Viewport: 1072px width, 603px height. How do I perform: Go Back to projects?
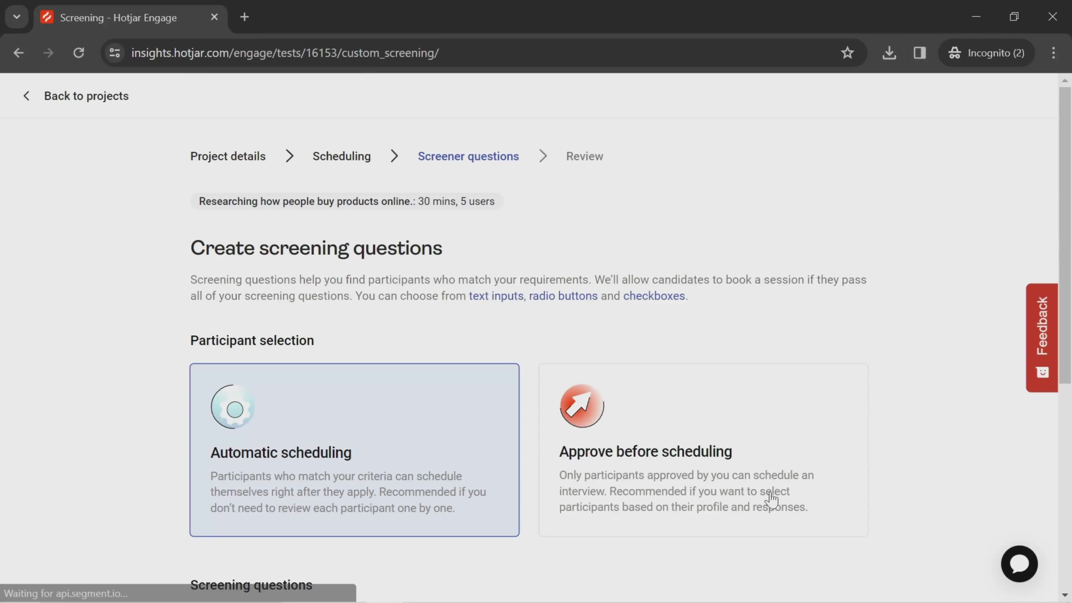(x=86, y=96)
